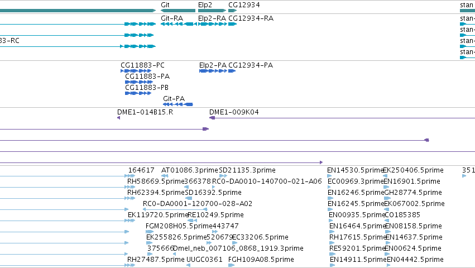
Task: Click the RH27487.5prime EST label
Action: point(156,260)
